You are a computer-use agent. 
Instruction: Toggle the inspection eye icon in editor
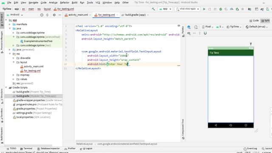[178, 25]
